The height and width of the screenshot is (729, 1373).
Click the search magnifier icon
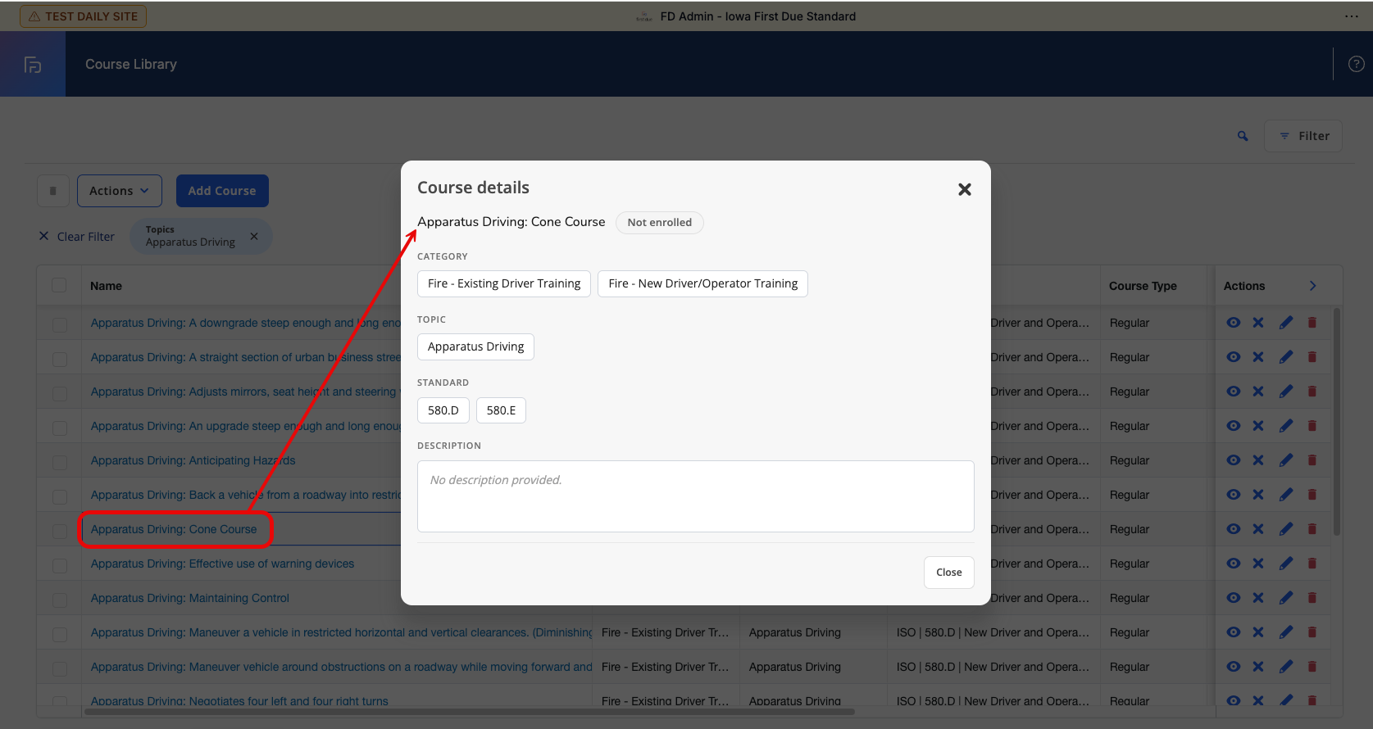point(1243,136)
